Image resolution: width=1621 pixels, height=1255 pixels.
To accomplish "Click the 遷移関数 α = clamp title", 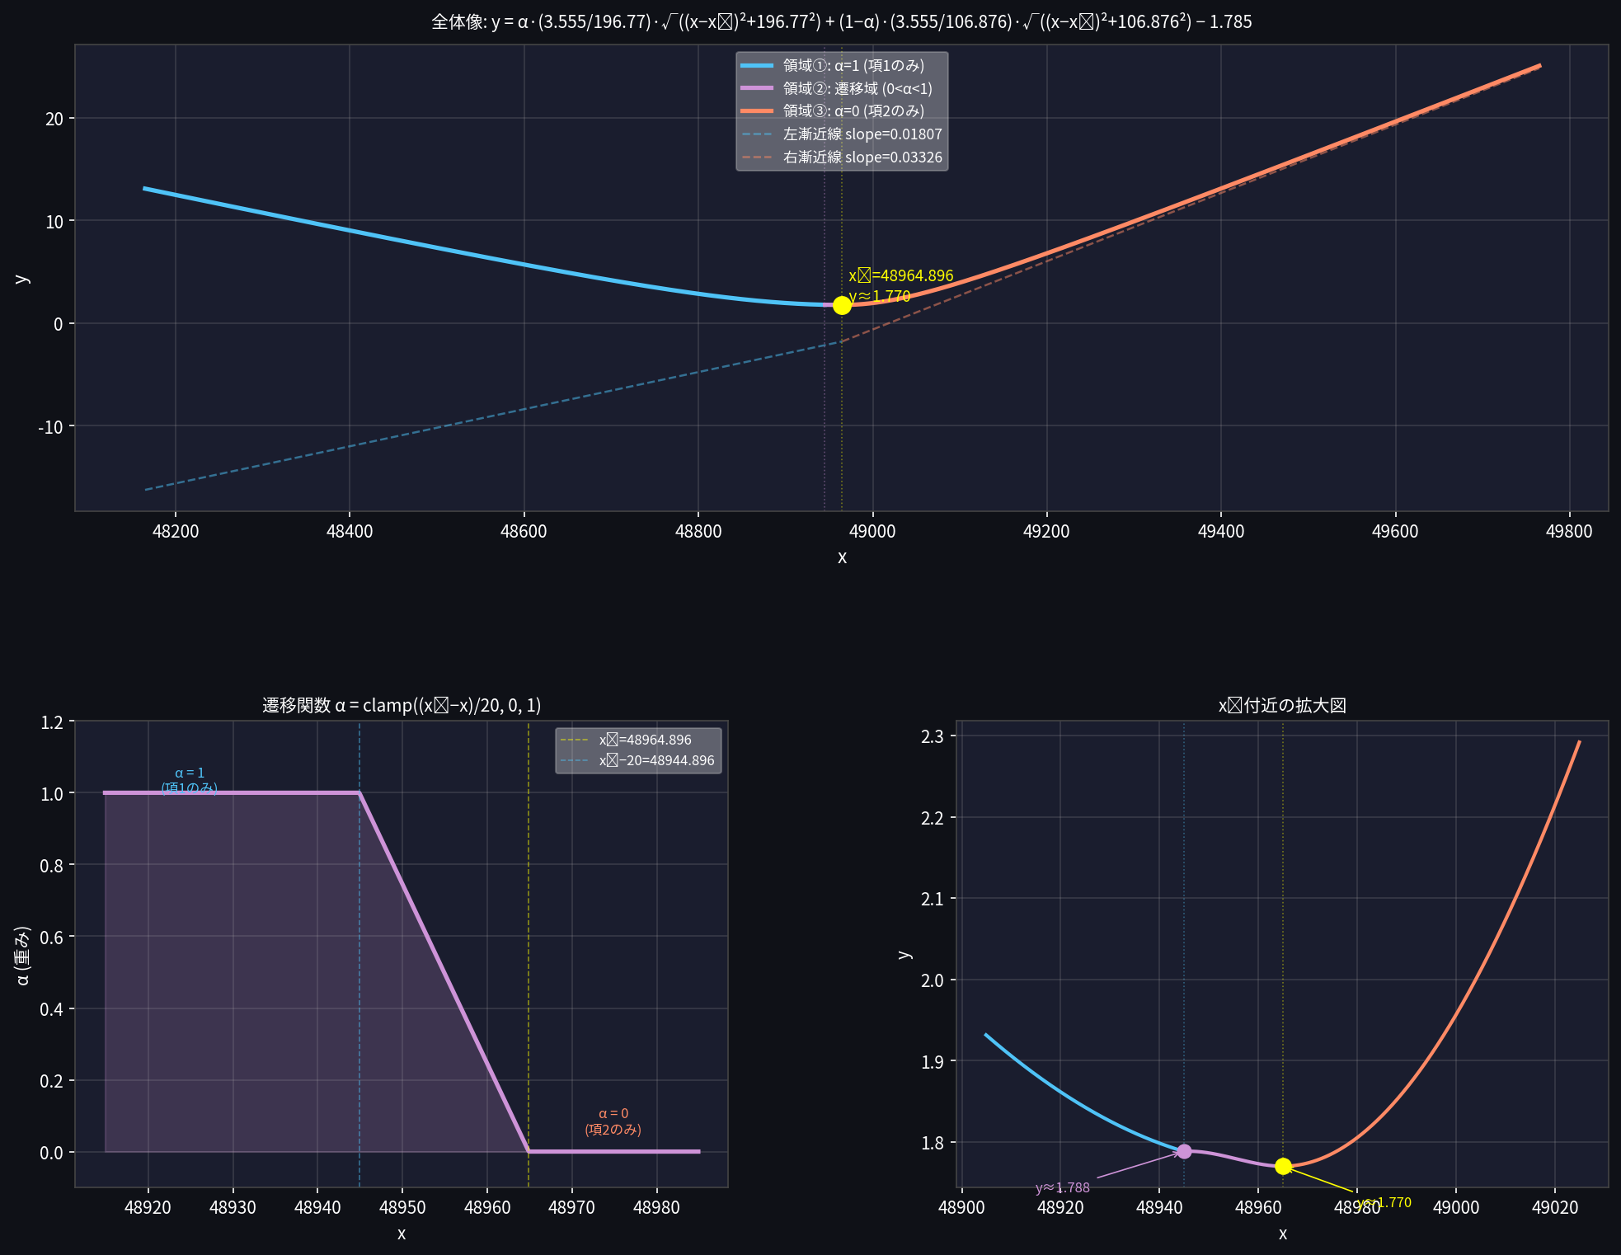I will 402,705.
